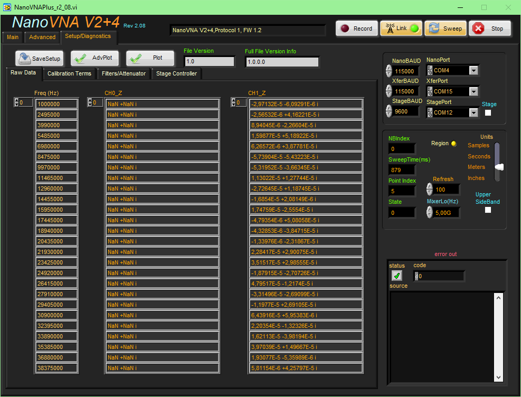
Task: Click the 8,94045E-6 -2,26604E-5 i cell
Action: click(306, 125)
